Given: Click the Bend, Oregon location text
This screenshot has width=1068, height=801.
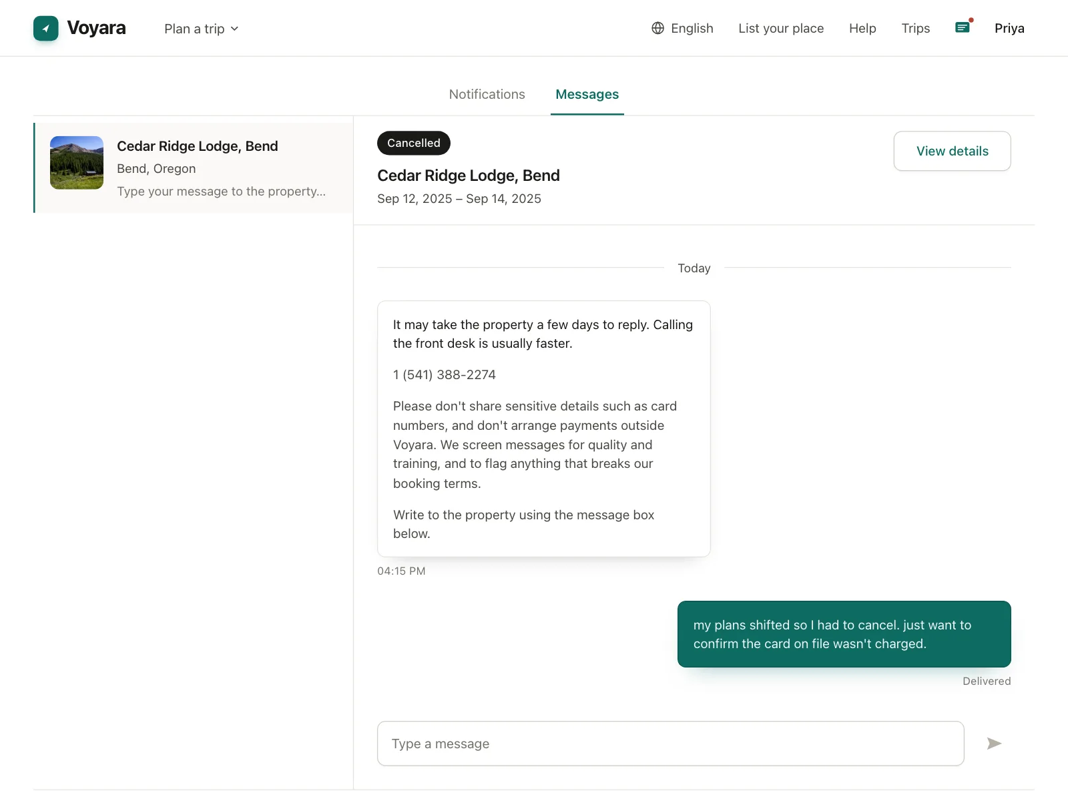Looking at the screenshot, I should pyautogui.click(x=156, y=169).
